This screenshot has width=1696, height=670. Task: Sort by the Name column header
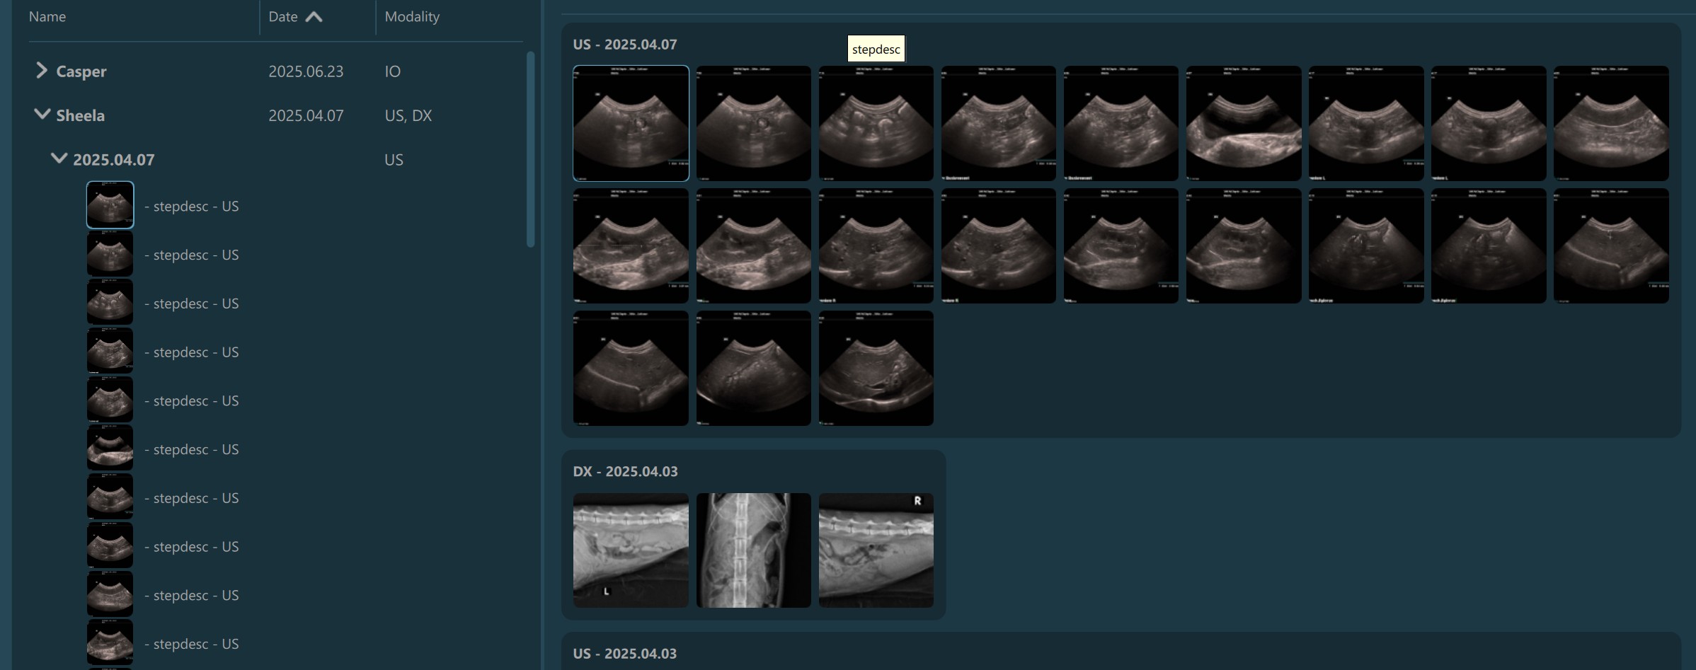point(47,17)
